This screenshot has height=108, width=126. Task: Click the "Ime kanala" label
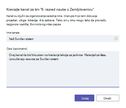13,33
